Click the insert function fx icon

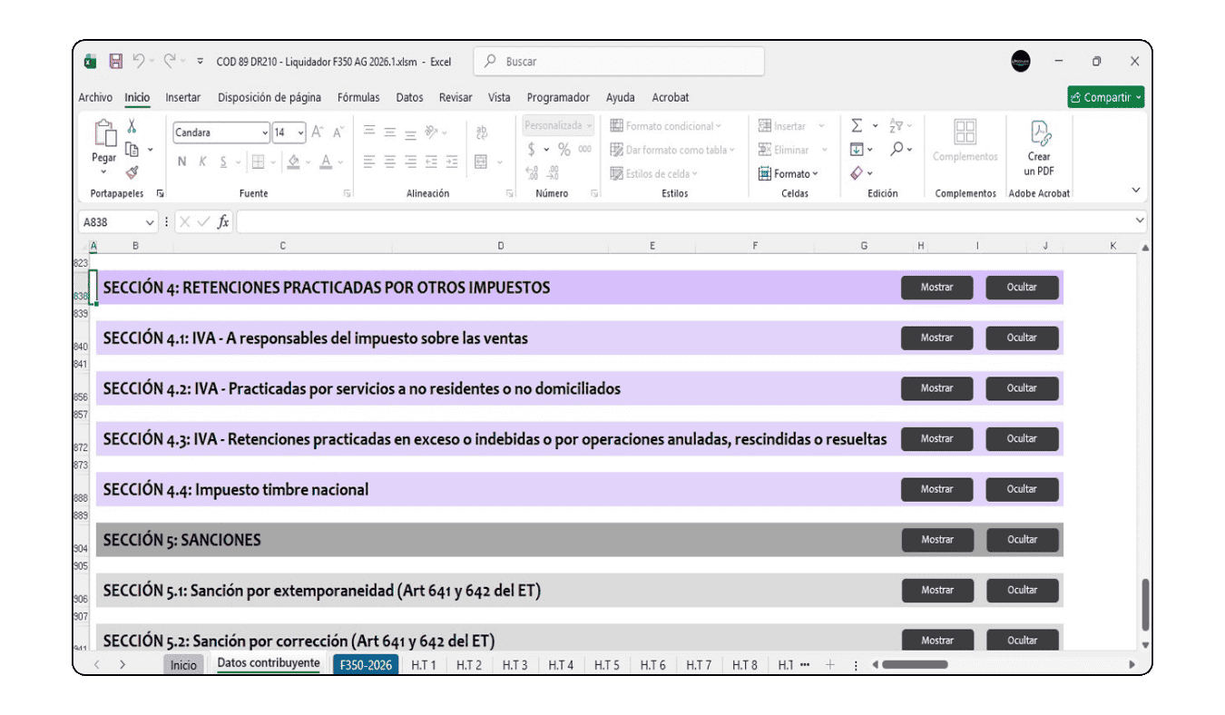pos(223,222)
